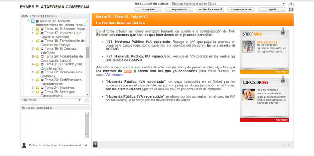Open the course selection dropdown
This screenshot has height=156, width=314.
pyautogui.click(x=228, y=3)
